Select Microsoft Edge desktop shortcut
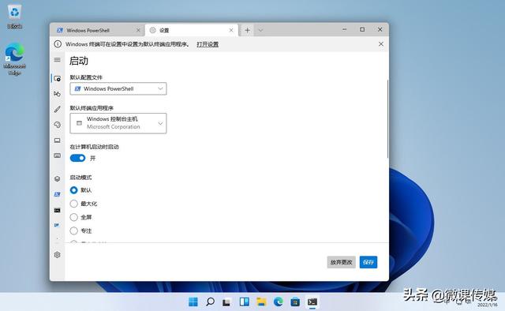This screenshot has height=311, width=505. tap(14, 59)
